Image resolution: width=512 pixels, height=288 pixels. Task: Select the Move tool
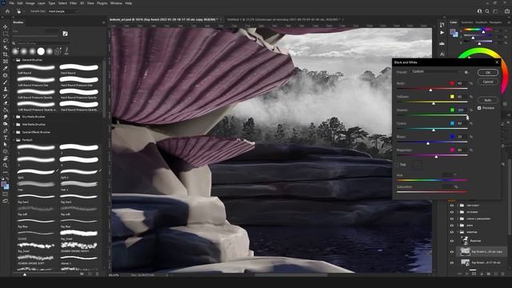click(x=6, y=26)
